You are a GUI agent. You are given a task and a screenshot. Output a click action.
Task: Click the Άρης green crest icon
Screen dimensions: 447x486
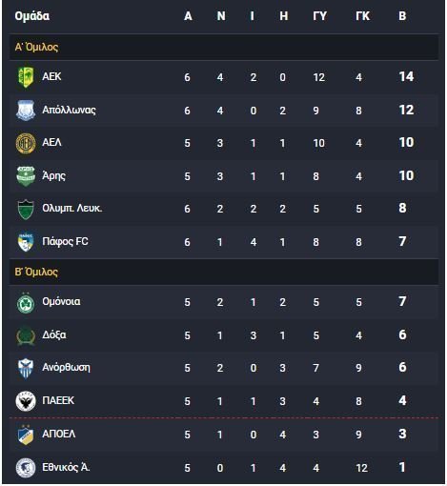[x=26, y=176]
